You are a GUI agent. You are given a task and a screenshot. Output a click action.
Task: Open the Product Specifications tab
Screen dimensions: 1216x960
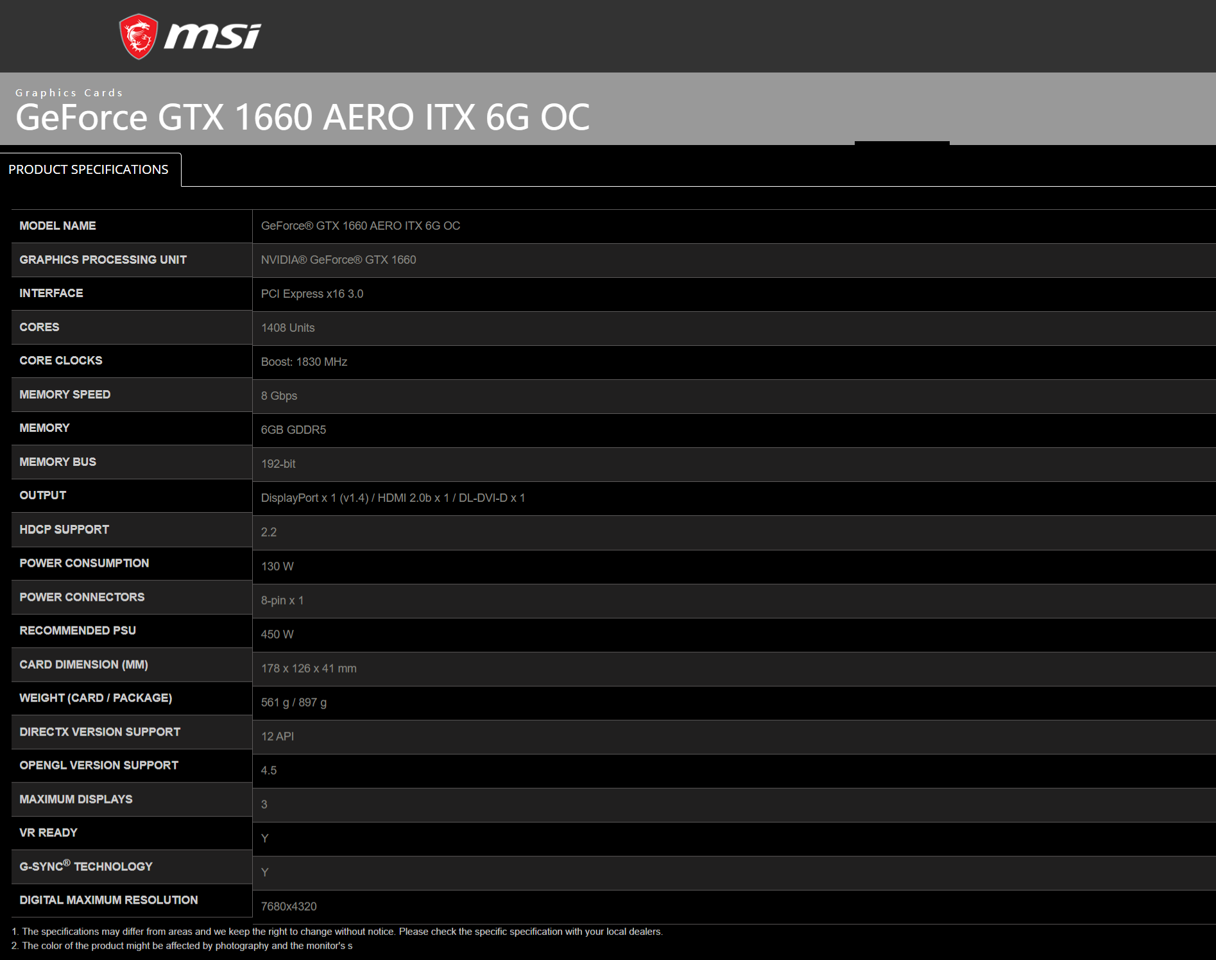[x=89, y=169]
